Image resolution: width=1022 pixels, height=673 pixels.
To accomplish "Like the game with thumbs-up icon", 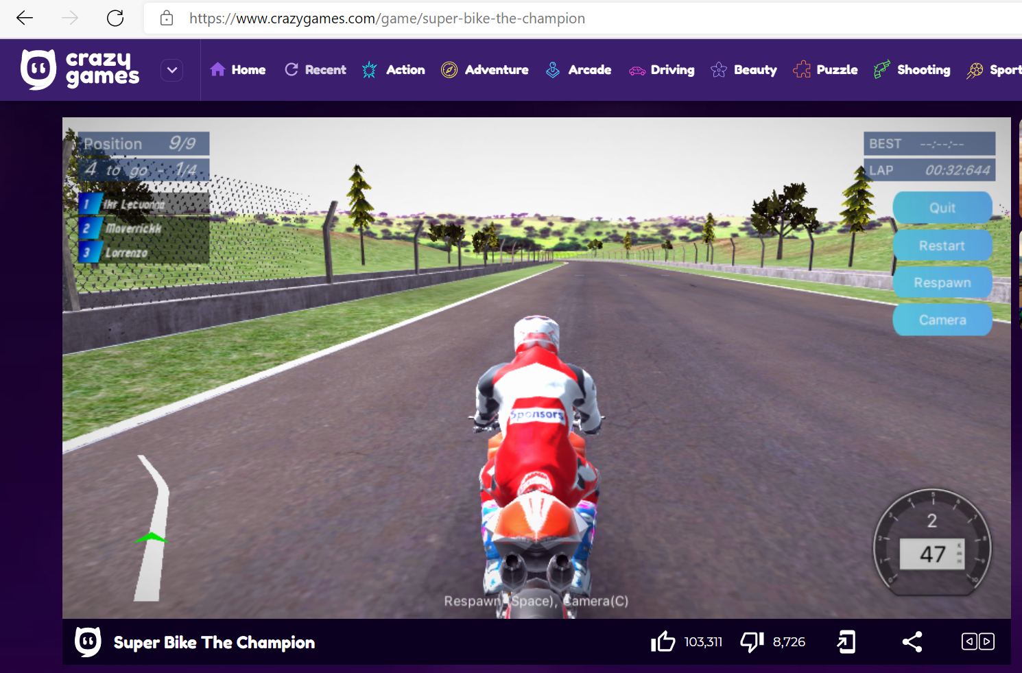I will [663, 641].
